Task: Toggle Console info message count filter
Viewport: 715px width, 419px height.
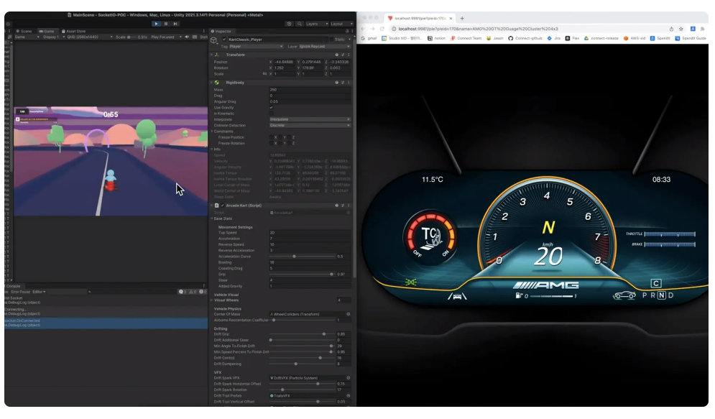Action: pyautogui.click(x=183, y=292)
